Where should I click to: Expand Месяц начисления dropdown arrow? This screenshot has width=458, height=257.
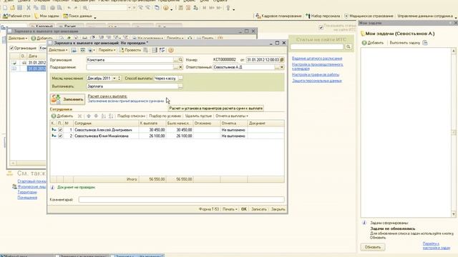pyautogui.click(x=114, y=79)
